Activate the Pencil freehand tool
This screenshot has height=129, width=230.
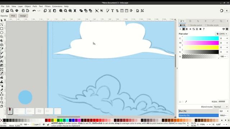(1, 53)
